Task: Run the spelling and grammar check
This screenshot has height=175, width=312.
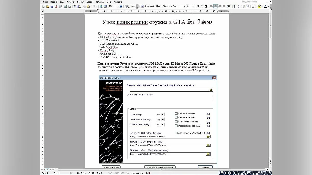Action: (x=75, y=6)
